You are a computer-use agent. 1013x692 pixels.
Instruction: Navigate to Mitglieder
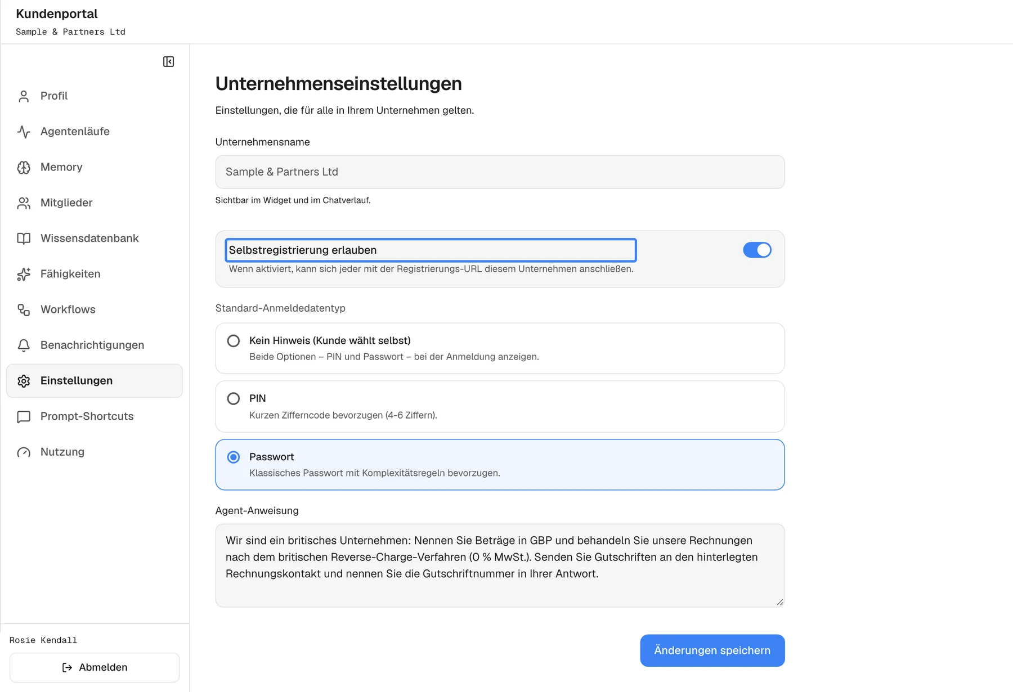(x=95, y=203)
